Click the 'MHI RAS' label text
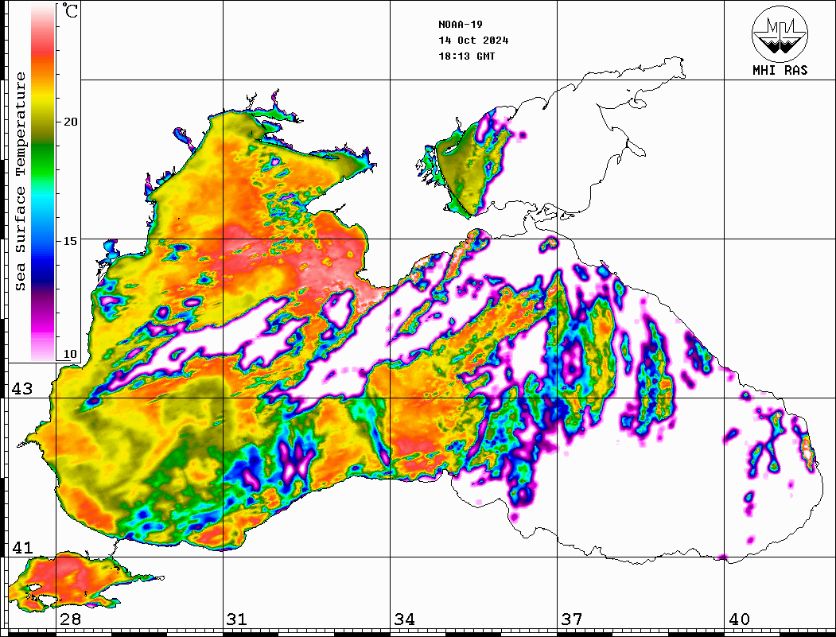 coord(780,70)
